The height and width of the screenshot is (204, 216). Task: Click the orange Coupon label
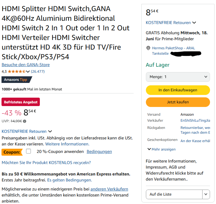point(12,152)
